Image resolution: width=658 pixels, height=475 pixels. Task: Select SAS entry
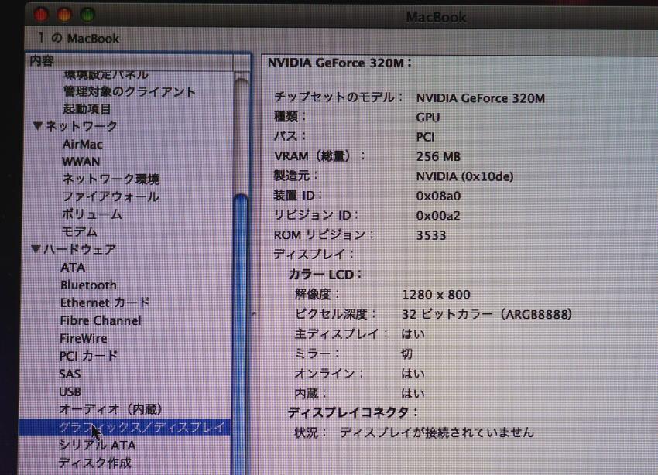click(70, 374)
